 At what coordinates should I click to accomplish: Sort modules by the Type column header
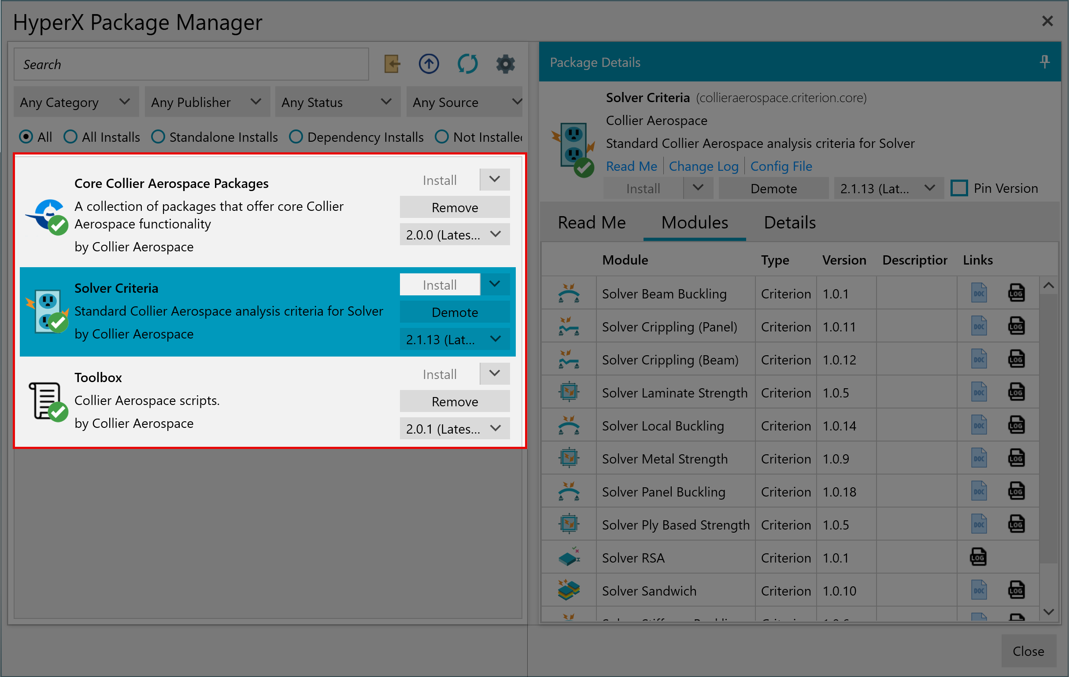tap(775, 260)
